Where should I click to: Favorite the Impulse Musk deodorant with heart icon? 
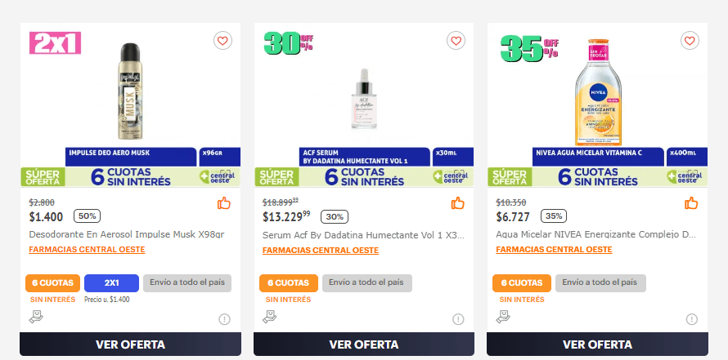(x=222, y=41)
